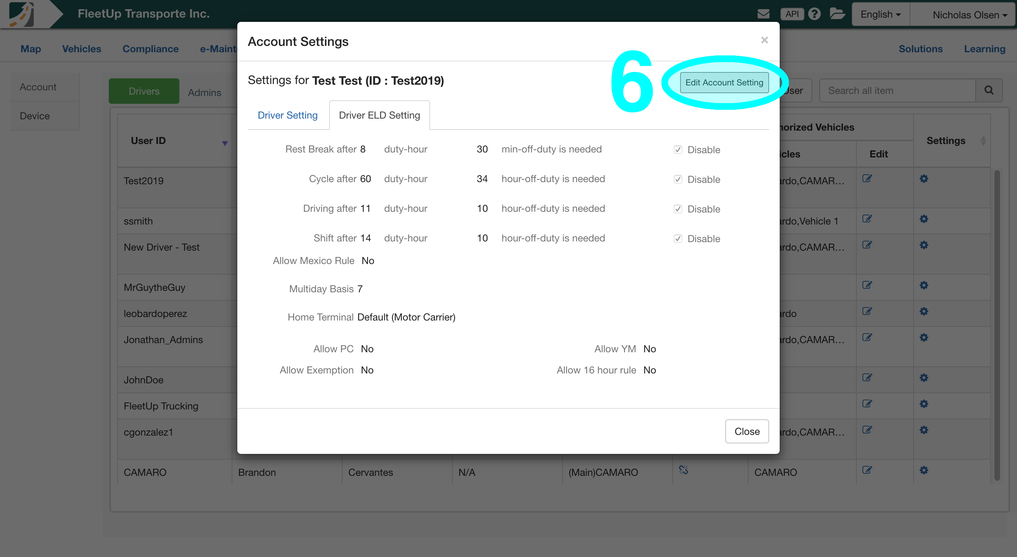The width and height of the screenshot is (1017, 557).
Task: Open the Compliance menu
Action: [x=150, y=49]
